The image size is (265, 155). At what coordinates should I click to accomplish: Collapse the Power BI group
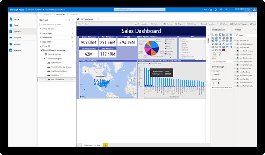click(40, 46)
